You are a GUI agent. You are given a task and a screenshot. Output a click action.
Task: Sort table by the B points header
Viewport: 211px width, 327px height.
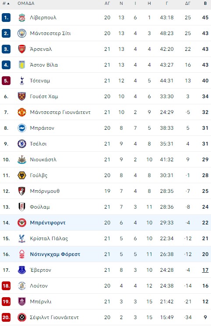205,4
